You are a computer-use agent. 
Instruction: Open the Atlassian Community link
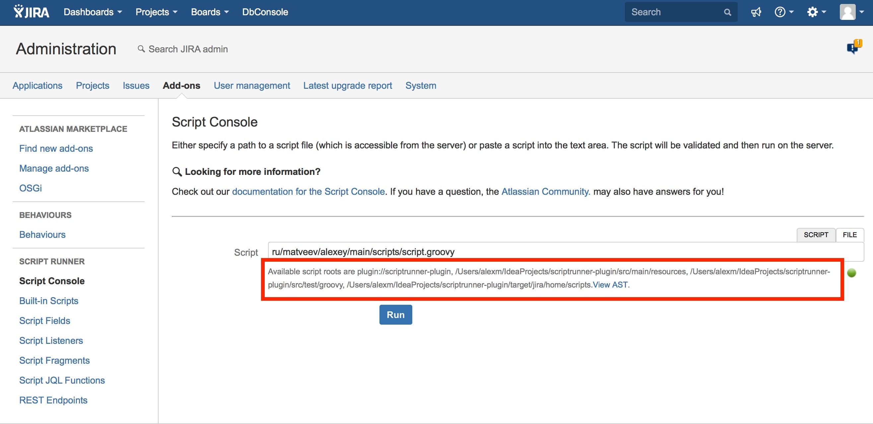pos(546,192)
